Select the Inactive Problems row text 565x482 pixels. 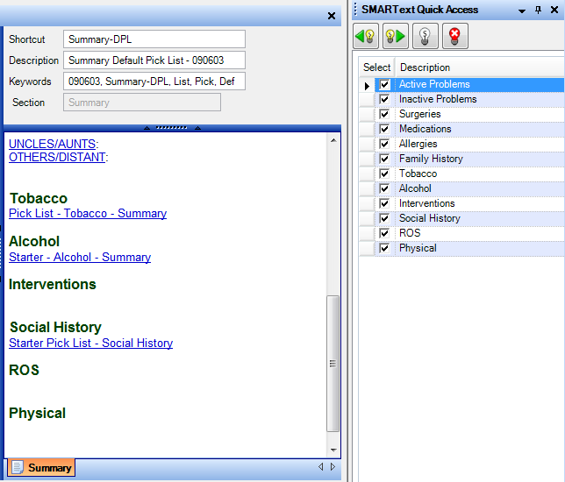438,99
